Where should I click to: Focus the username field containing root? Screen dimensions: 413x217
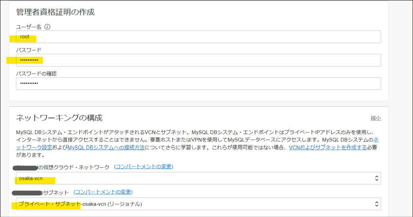coord(198,37)
